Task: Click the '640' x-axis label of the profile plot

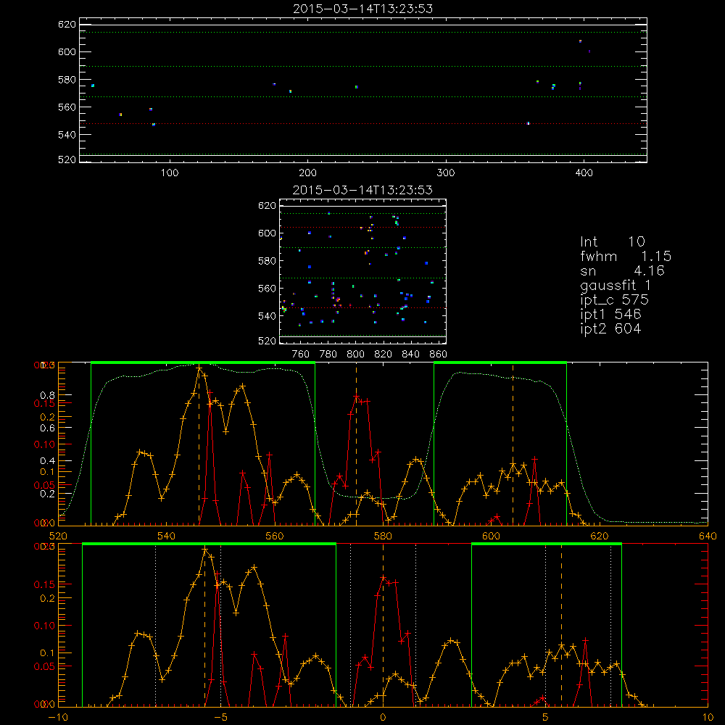Action: (708, 536)
